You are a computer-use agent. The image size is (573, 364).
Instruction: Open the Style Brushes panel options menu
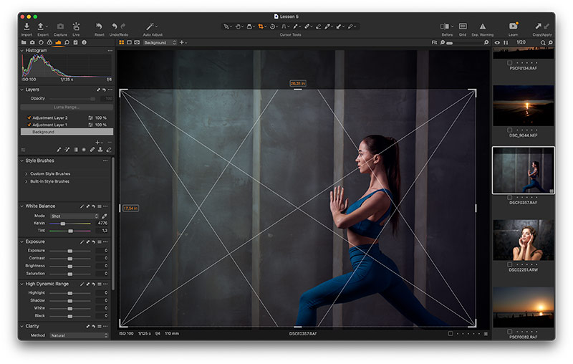tap(105, 161)
